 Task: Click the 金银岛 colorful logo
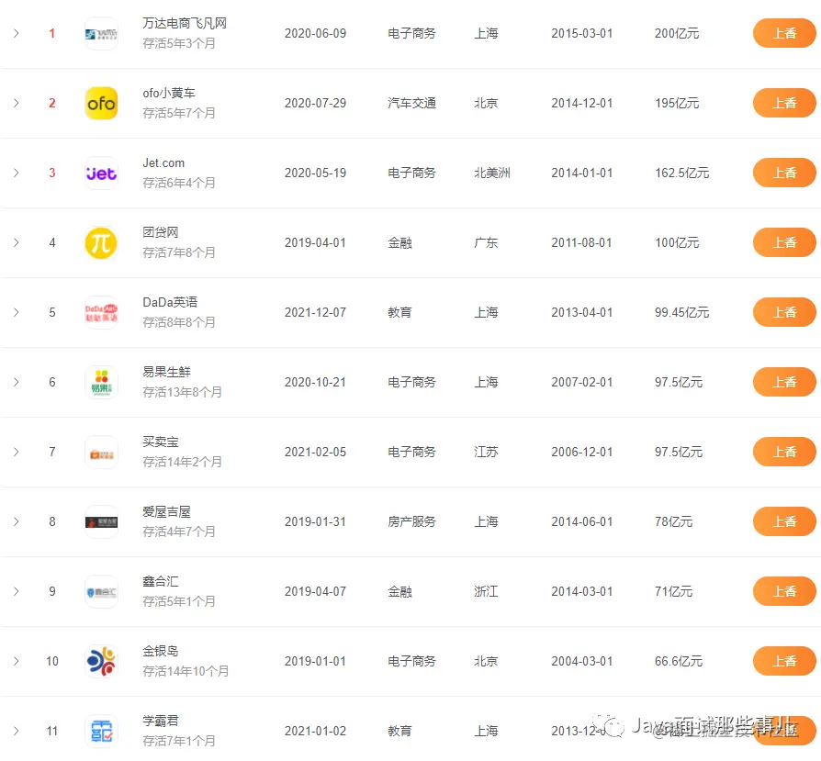101,661
